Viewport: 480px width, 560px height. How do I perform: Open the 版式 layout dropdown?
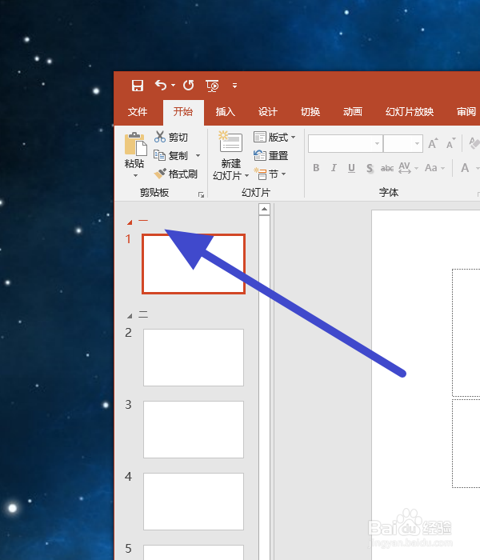274,137
